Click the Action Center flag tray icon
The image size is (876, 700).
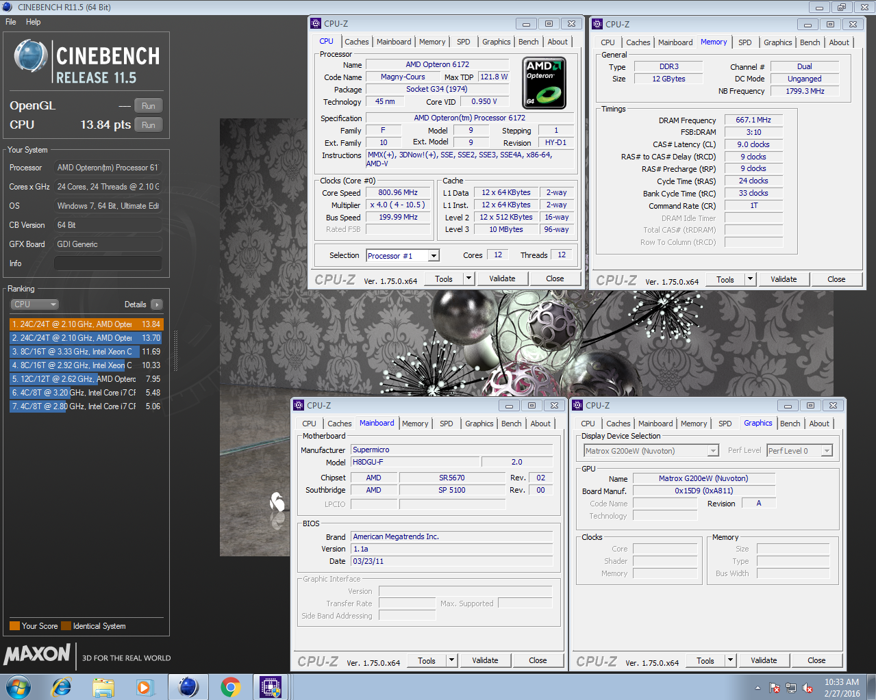pos(775,688)
